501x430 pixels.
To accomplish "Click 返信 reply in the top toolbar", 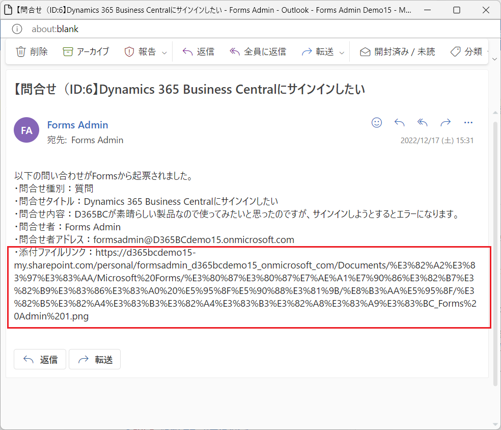I will click(198, 52).
